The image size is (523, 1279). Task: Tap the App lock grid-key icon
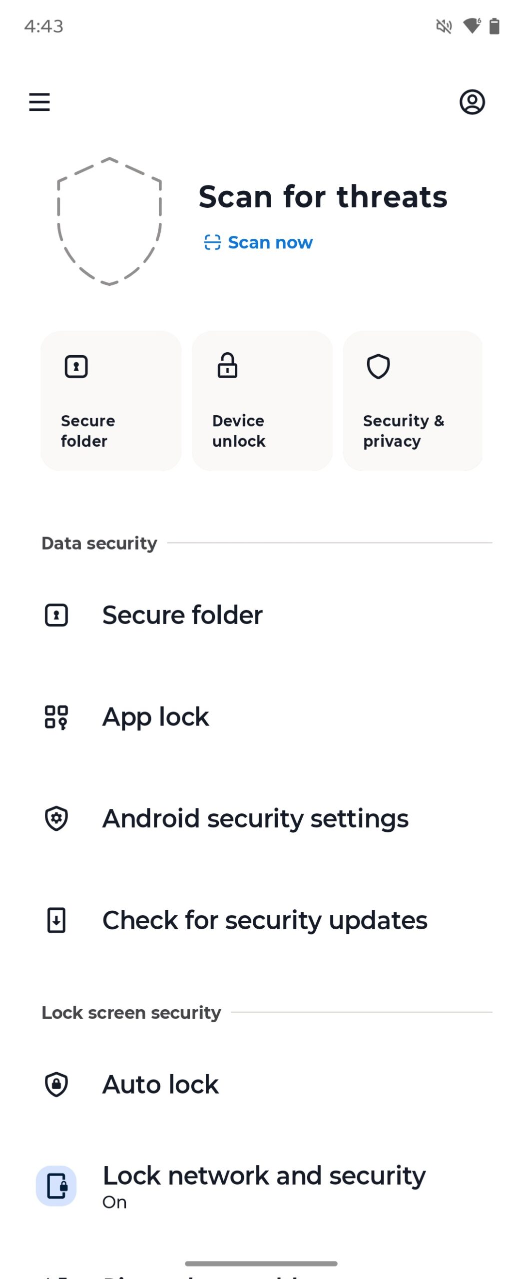pos(56,717)
